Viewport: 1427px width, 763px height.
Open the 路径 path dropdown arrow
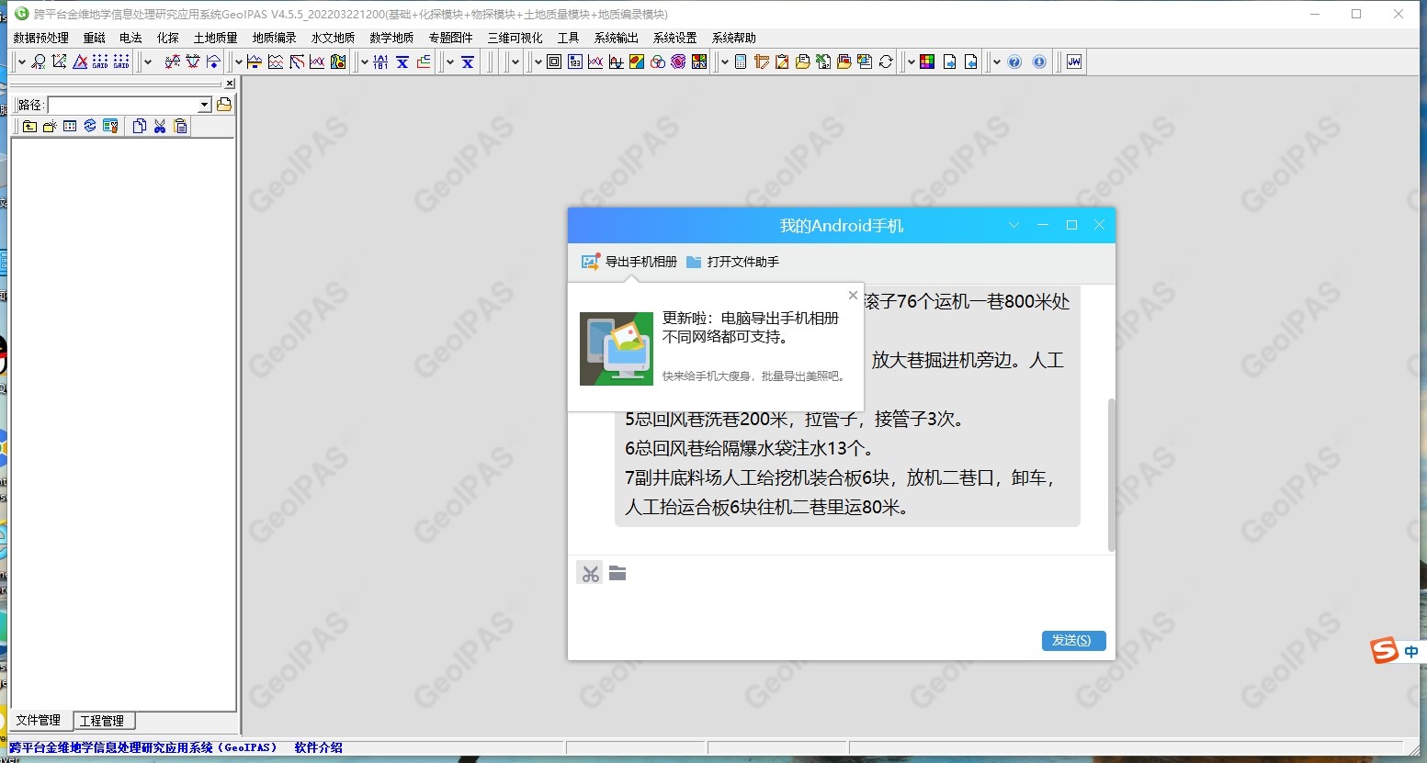coord(205,105)
